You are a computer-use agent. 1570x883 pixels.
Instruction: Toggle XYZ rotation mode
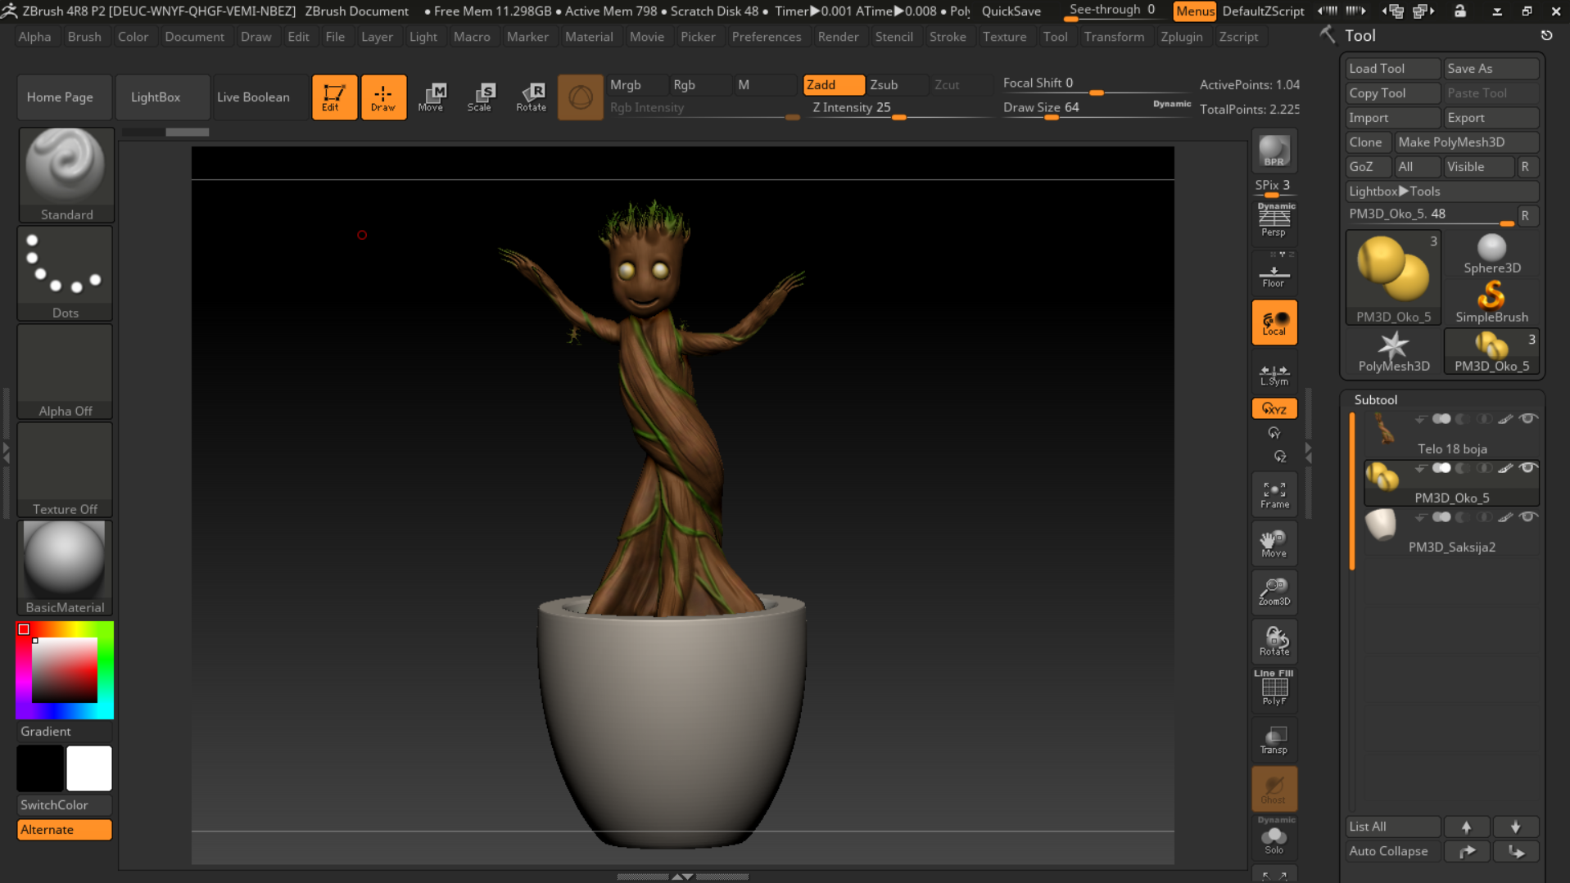coord(1274,408)
